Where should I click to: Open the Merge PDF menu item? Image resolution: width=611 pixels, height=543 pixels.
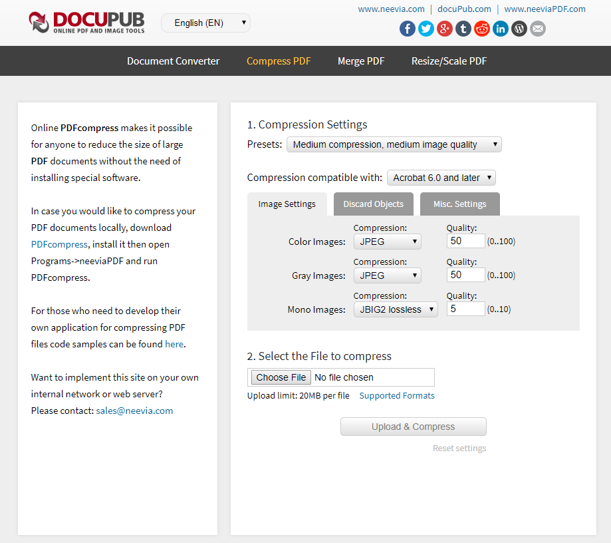pos(361,61)
